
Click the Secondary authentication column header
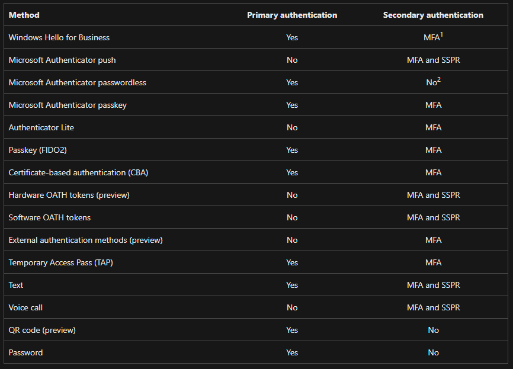click(x=433, y=15)
